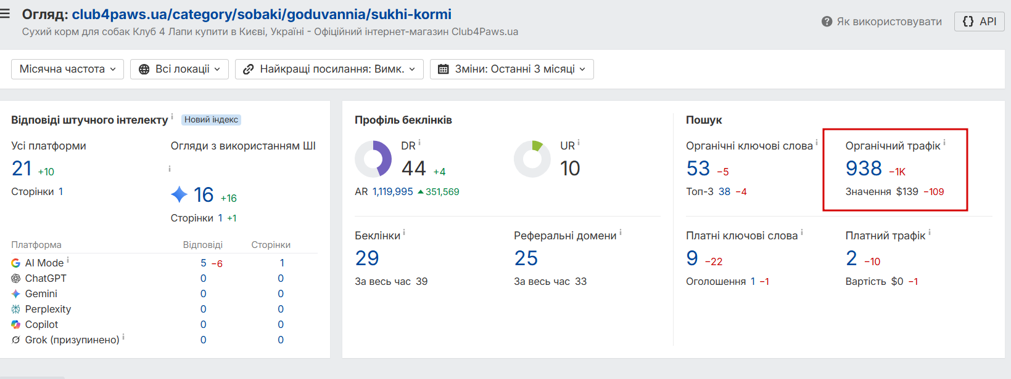This screenshot has width=1011, height=379.
Task: Click the Новий індекс badge
Action: (211, 120)
